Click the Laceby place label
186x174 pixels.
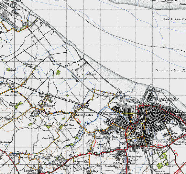(29, 170)
